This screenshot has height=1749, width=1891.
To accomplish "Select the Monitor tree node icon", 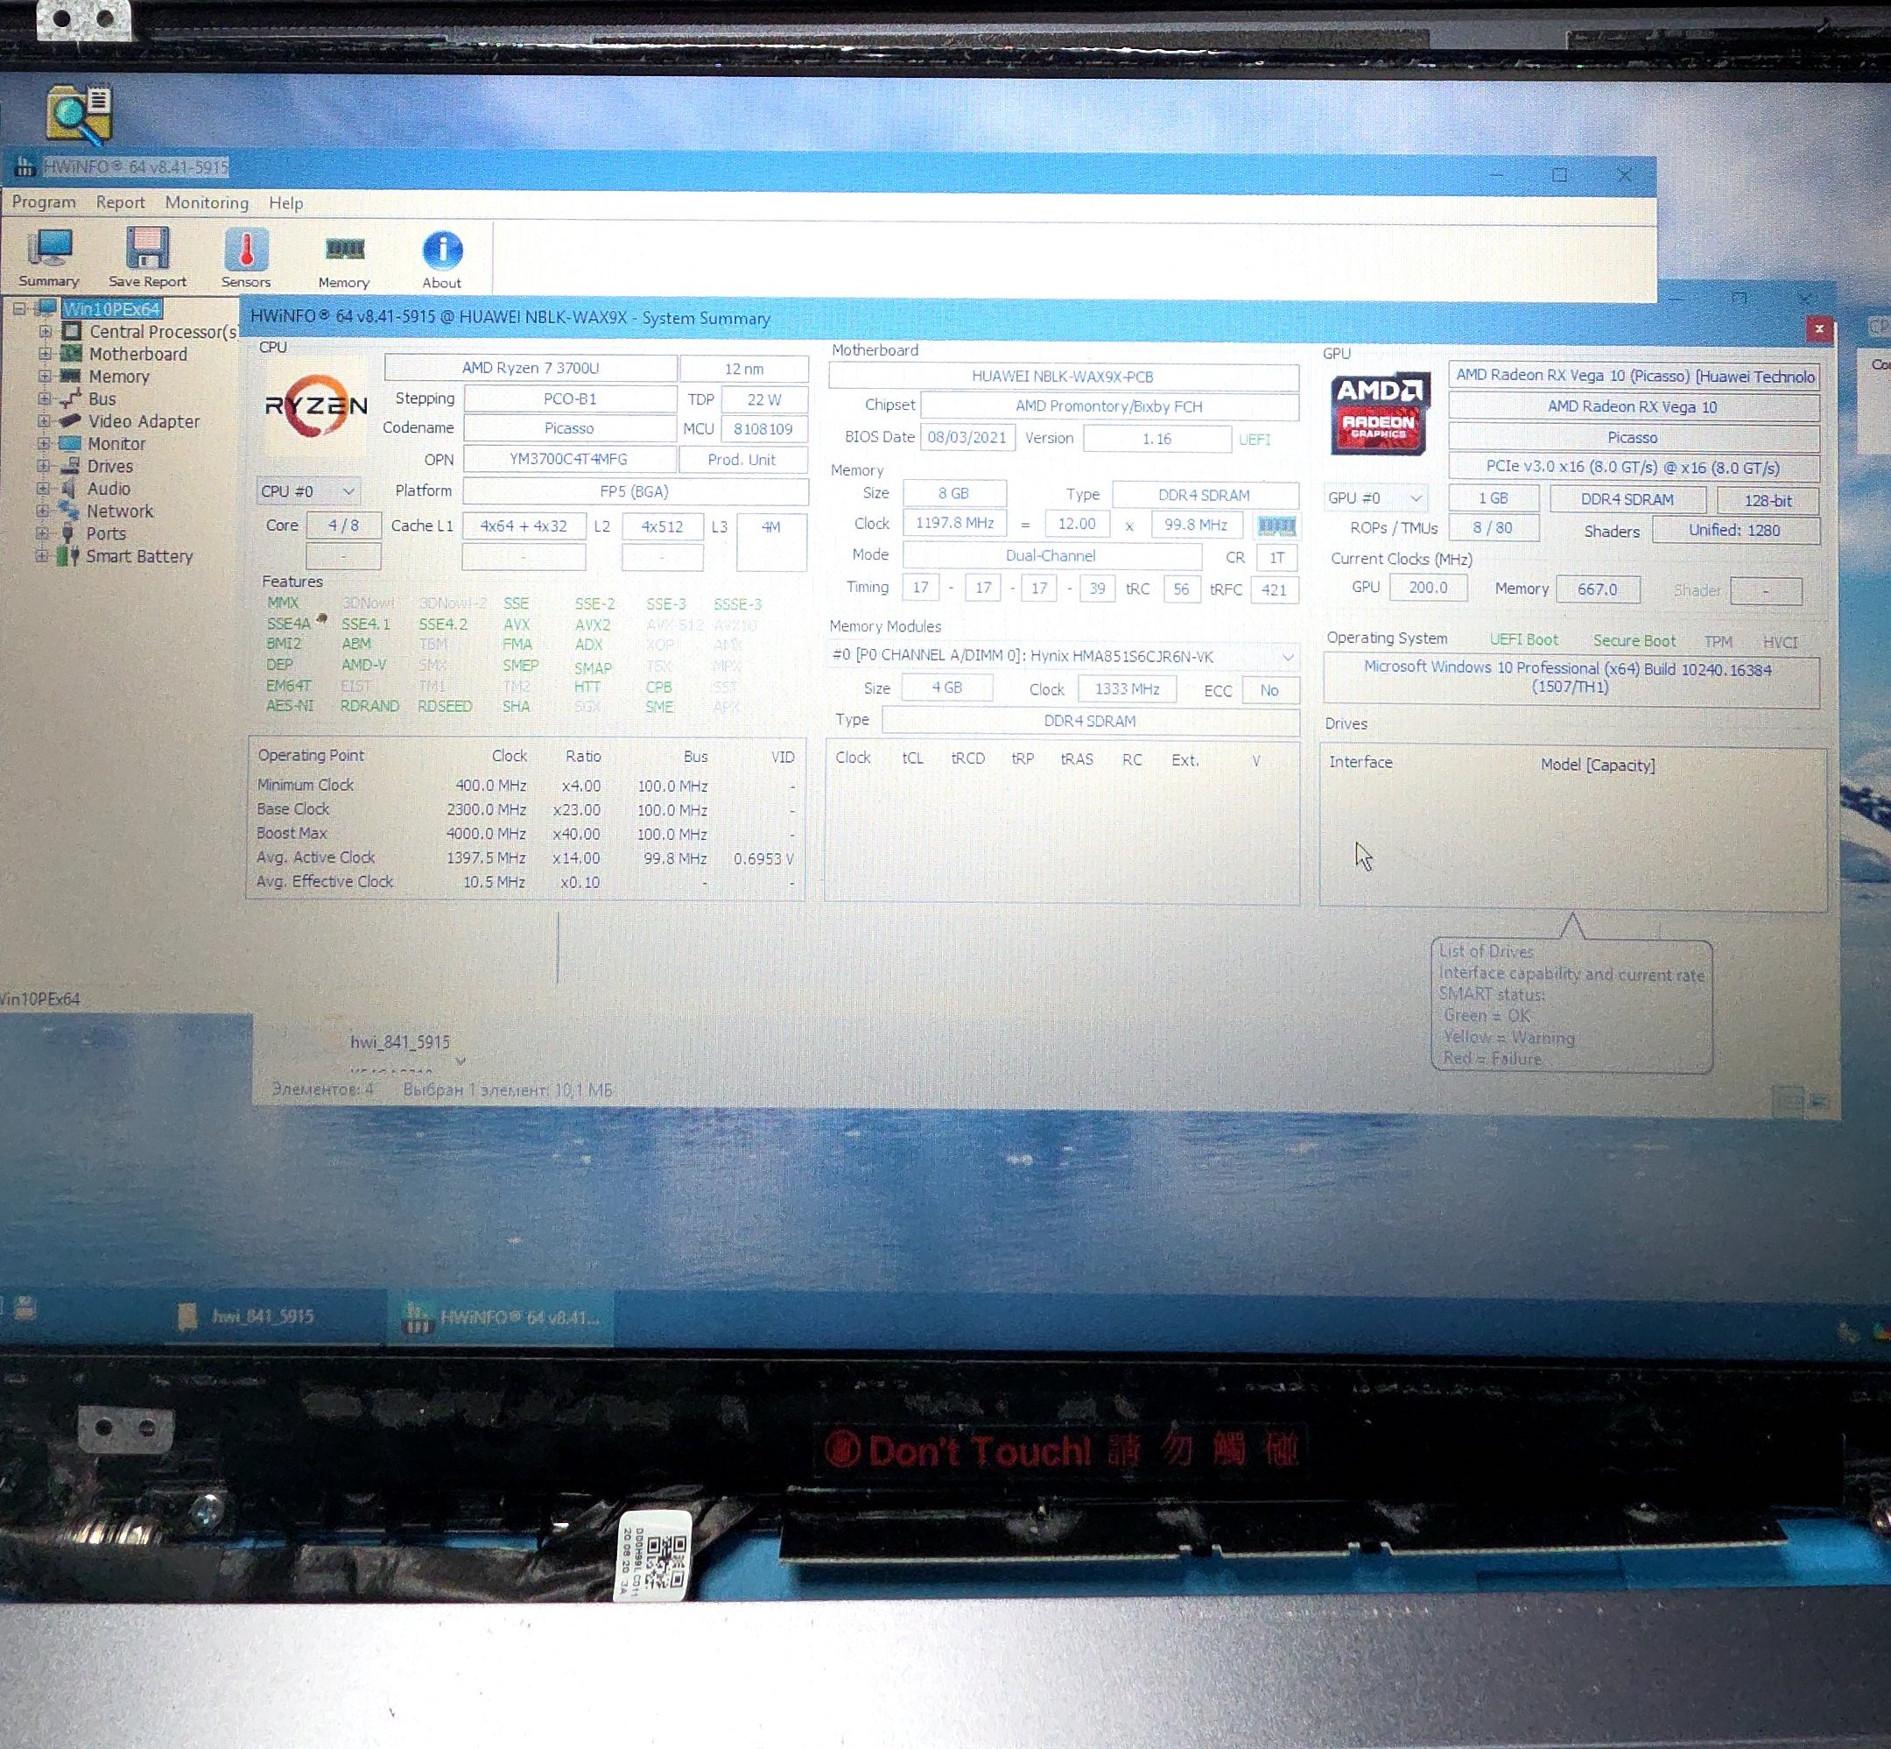I will click(x=70, y=443).
